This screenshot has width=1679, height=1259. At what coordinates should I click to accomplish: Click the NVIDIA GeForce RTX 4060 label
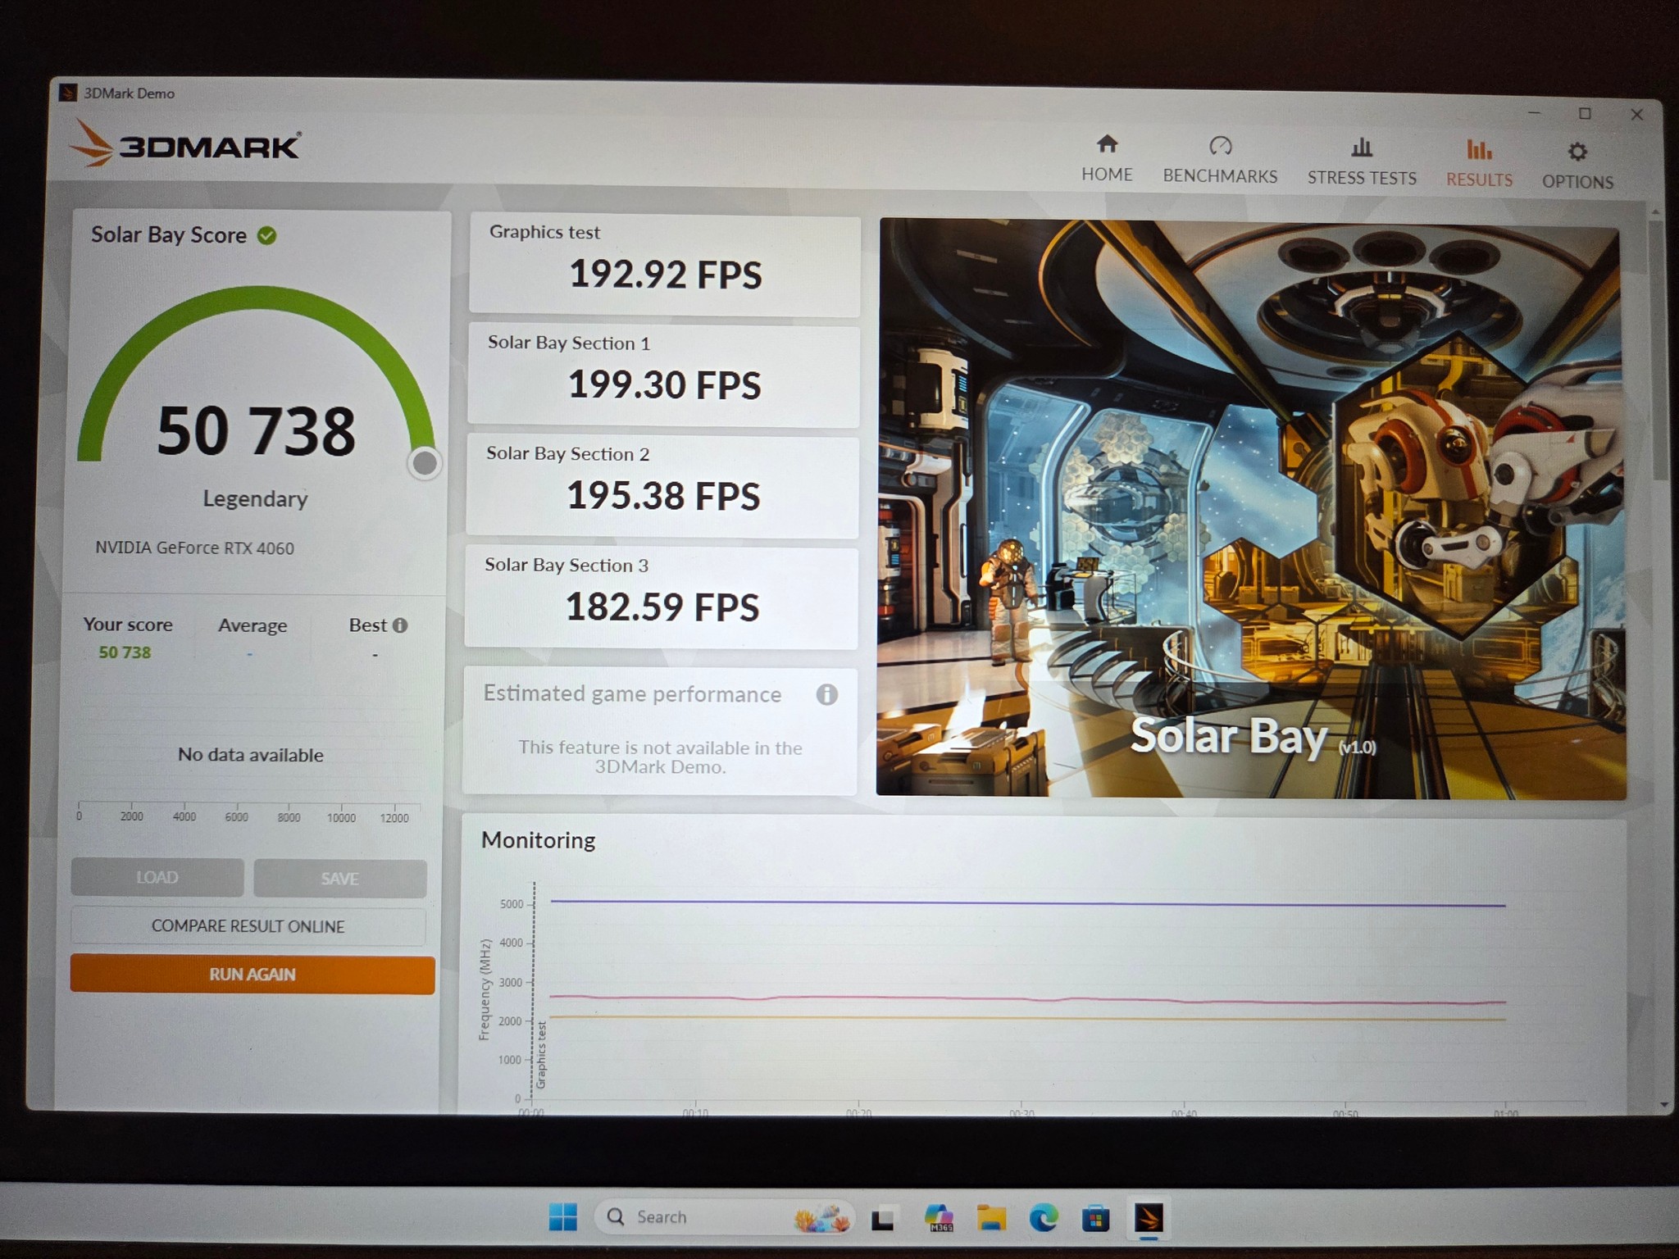194,548
